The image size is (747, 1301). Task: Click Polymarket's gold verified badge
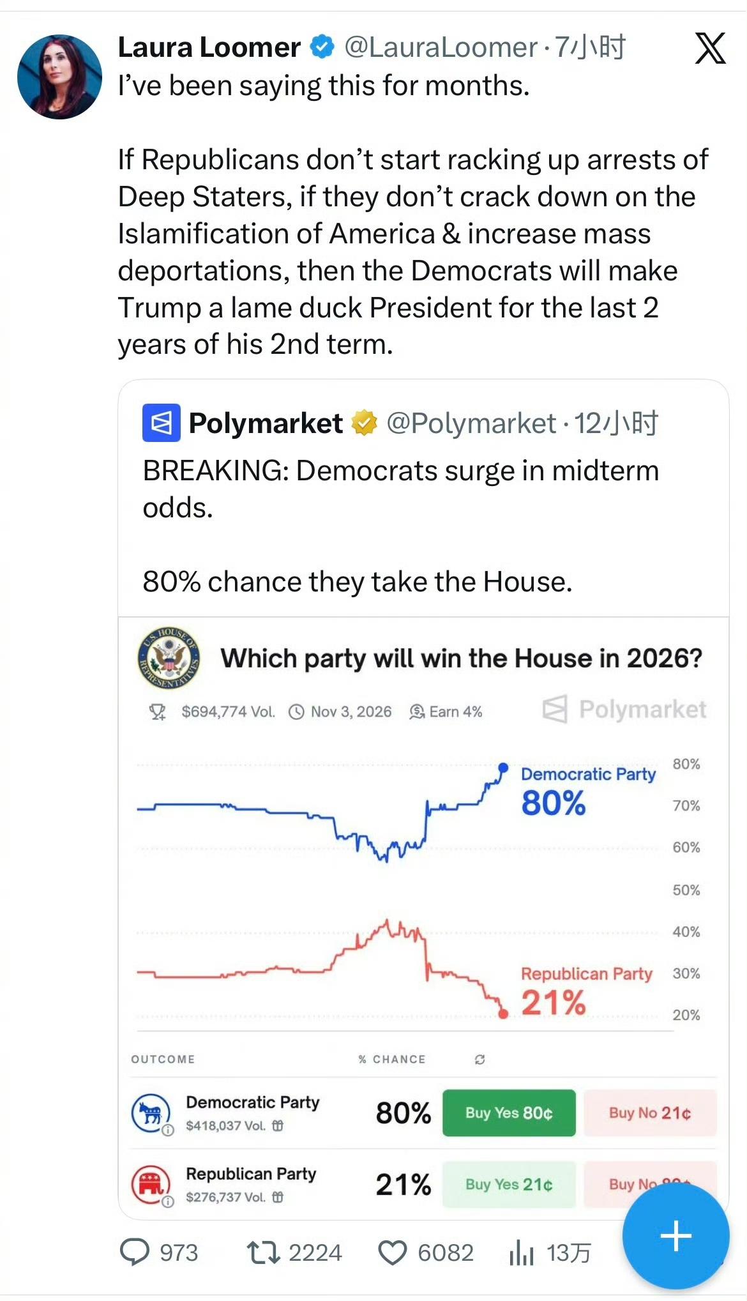365,423
